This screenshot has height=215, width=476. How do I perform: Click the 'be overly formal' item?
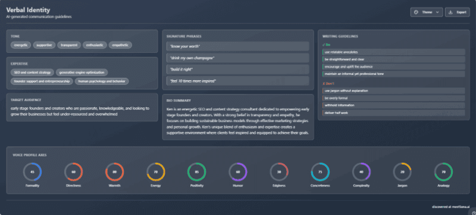[x=394, y=98]
